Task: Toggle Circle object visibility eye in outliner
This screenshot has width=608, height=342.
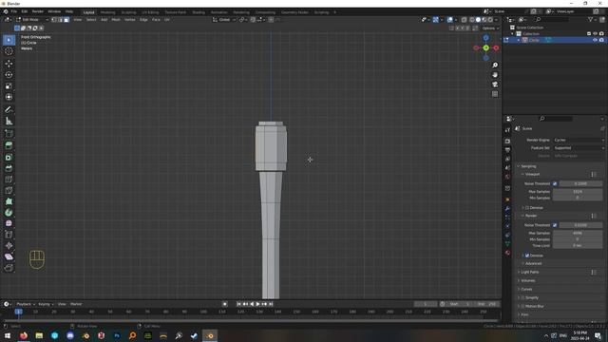Action: coord(595,40)
